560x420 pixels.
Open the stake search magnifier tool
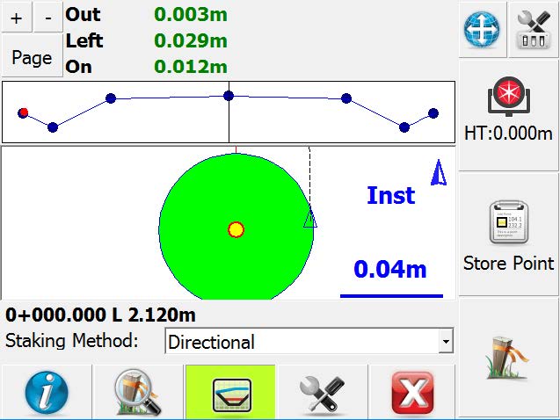(138, 392)
